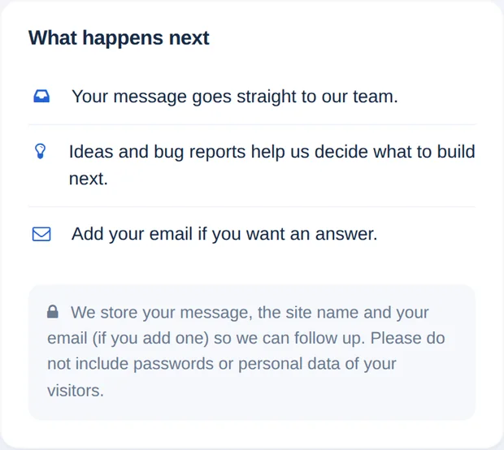Click the gray privacy notice box background
504x450 pixels.
252,352
